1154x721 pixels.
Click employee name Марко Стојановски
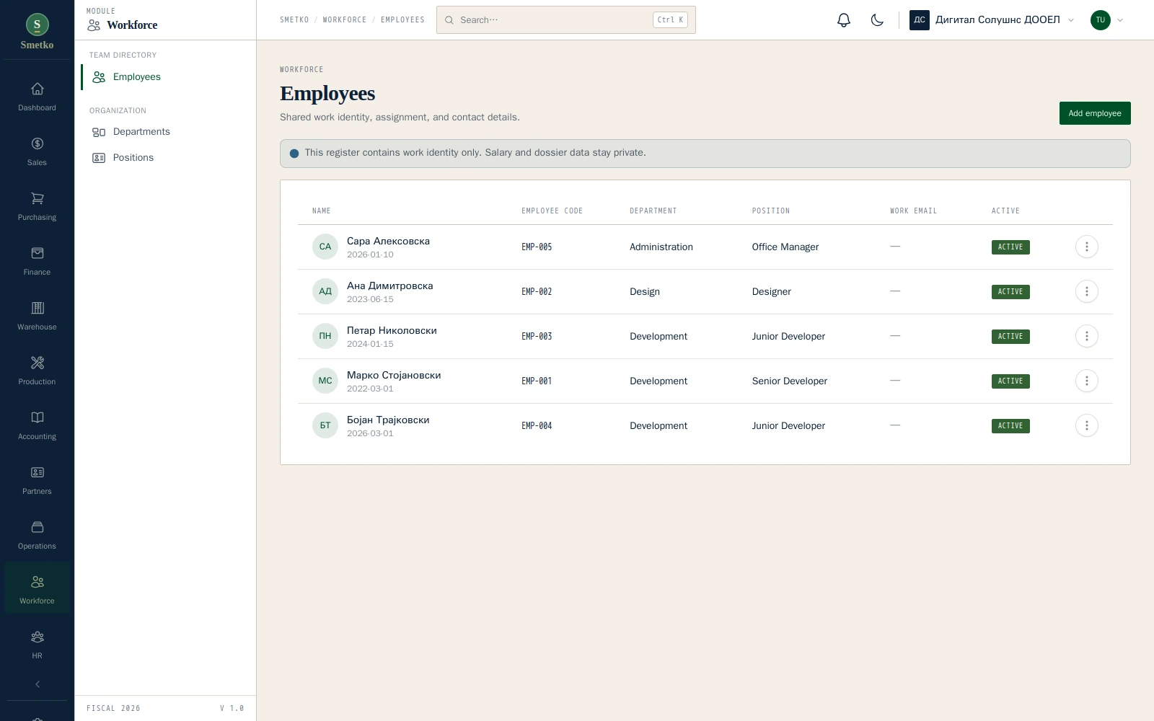coord(394,376)
